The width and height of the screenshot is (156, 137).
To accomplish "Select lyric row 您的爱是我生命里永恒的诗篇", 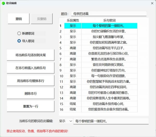I will point(109,109).
